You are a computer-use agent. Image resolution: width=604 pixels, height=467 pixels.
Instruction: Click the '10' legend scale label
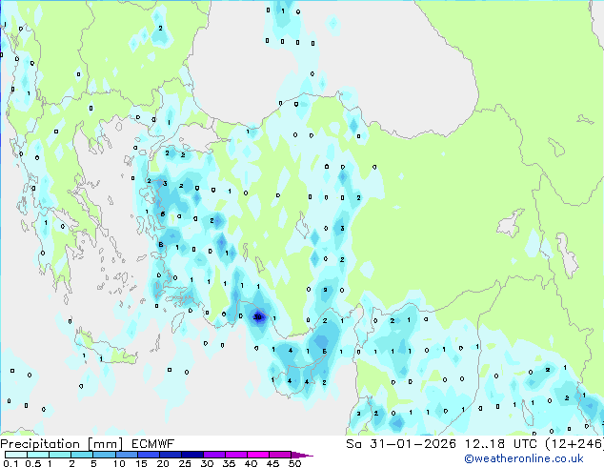coord(119,463)
